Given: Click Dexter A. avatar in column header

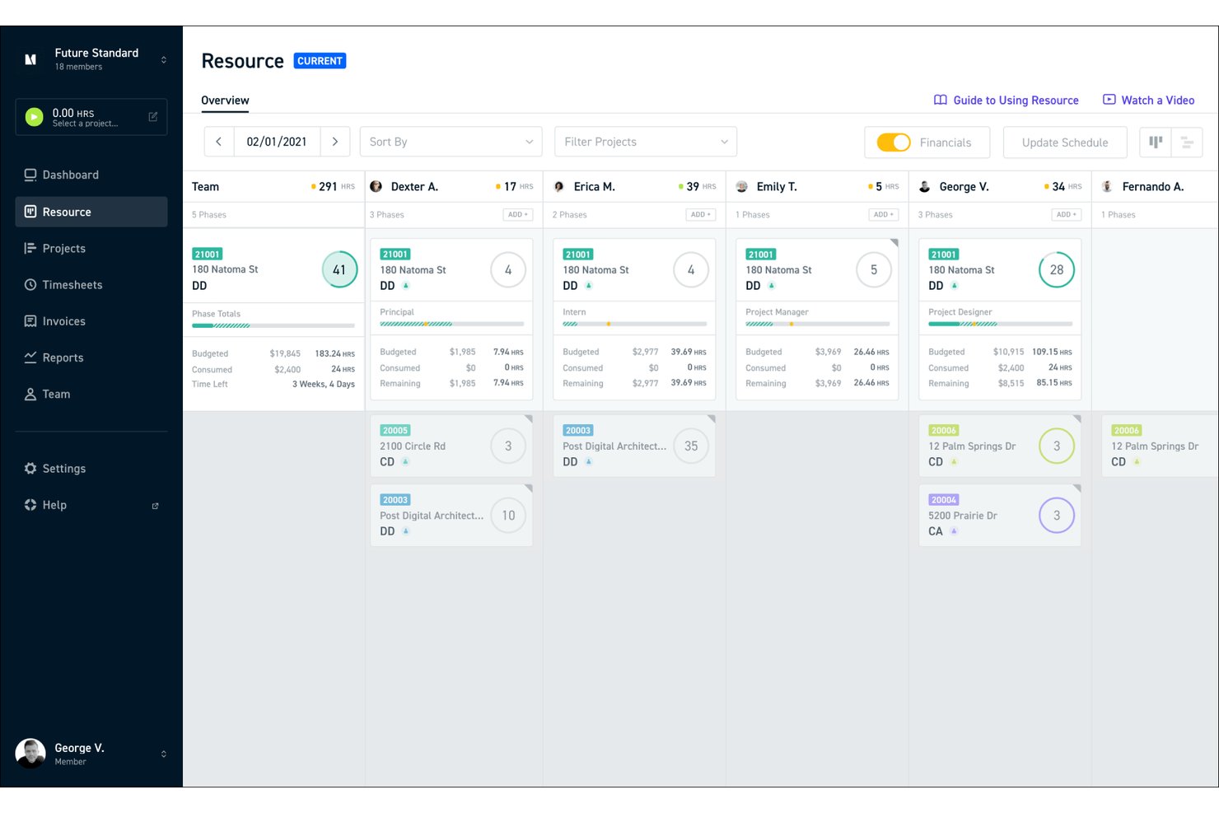Looking at the screenshot, I should pos(376,186).
